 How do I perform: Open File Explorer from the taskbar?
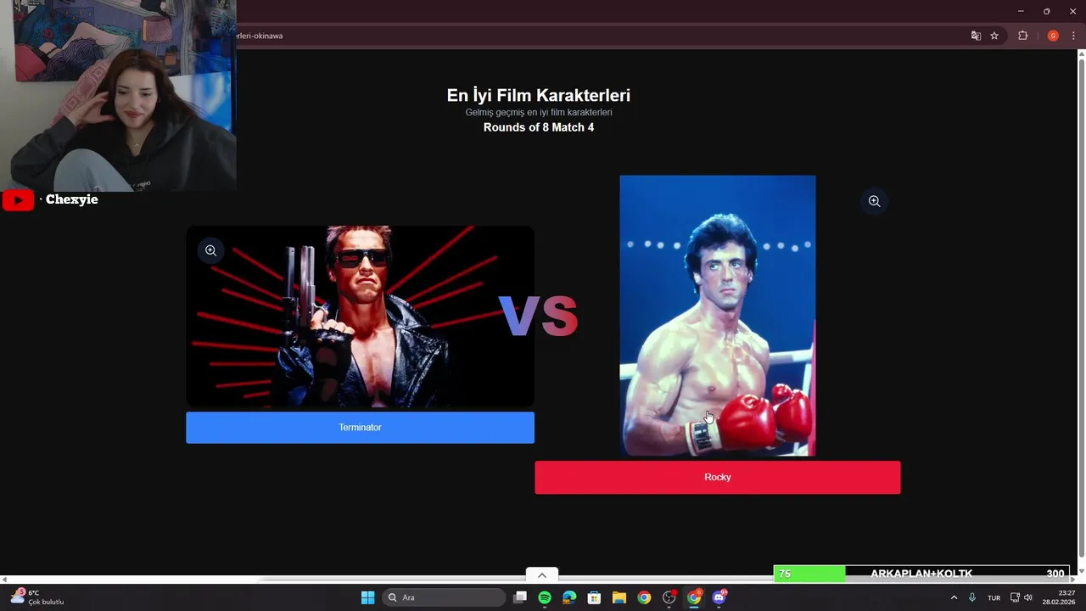(x=619, y=597)
